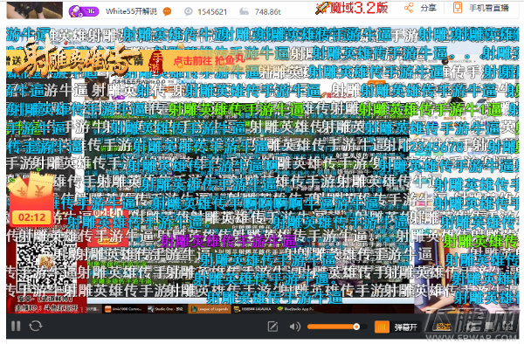Reload the stream with refresh icon
This screenshot has height=344, width=524.
pyautogui.click(x=36, y=326)
